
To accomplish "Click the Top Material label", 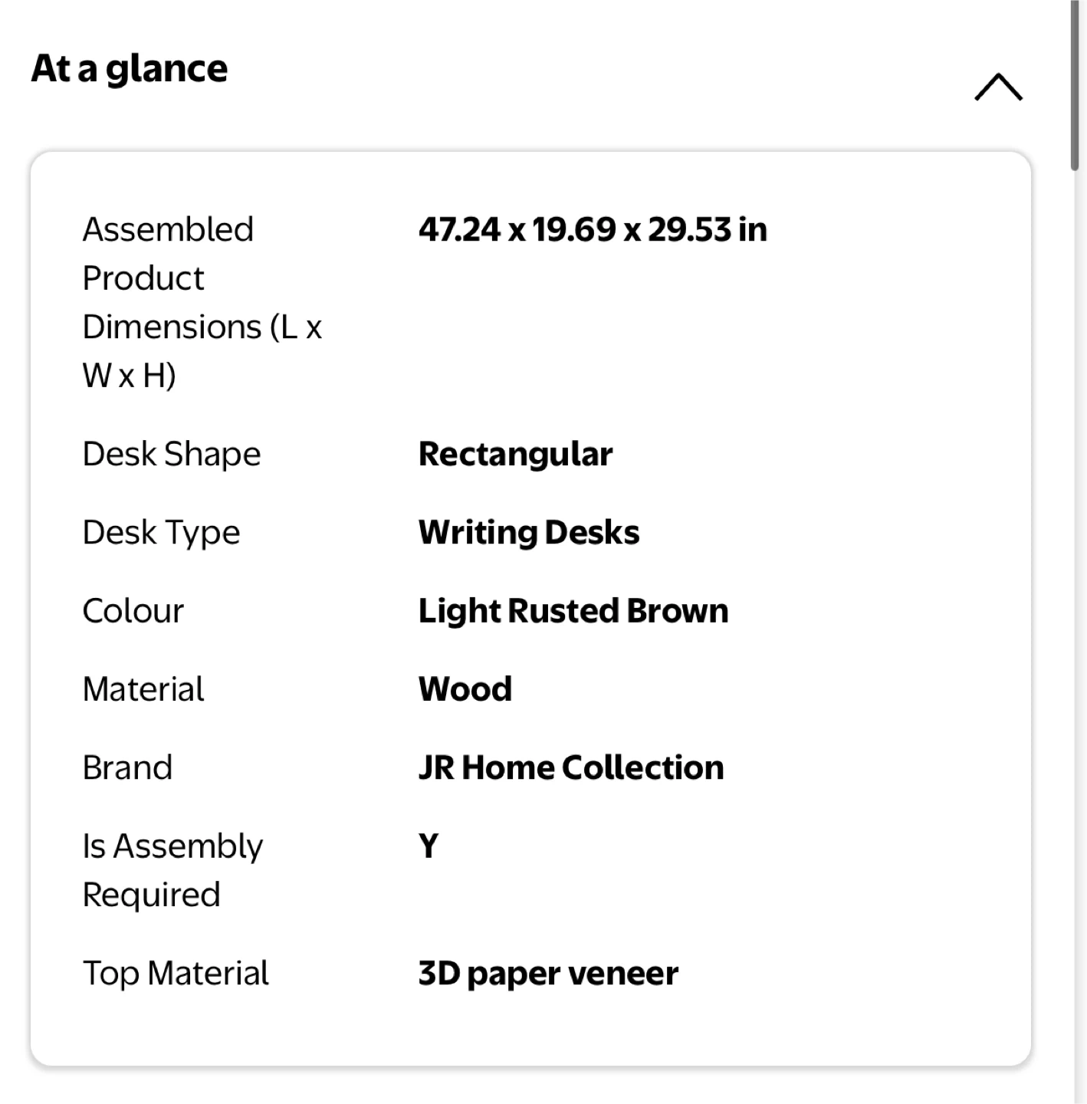I will (176, 974).
